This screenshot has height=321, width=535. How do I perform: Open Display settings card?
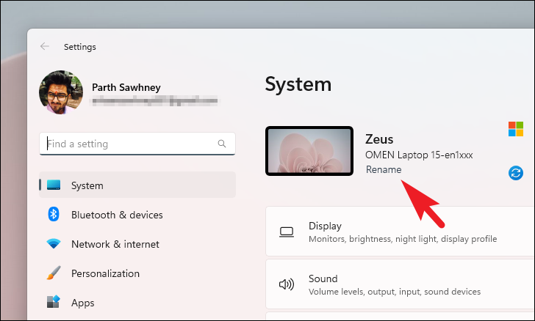pyautogui.click(x=400, y=231)
